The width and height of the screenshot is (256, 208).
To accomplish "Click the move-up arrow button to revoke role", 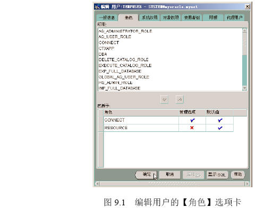I will click(x=180, y=99).
